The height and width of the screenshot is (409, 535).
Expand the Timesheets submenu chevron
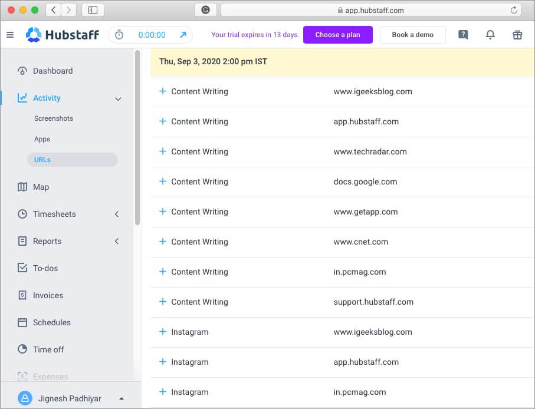pyautogui.click(x=117, y=214)
